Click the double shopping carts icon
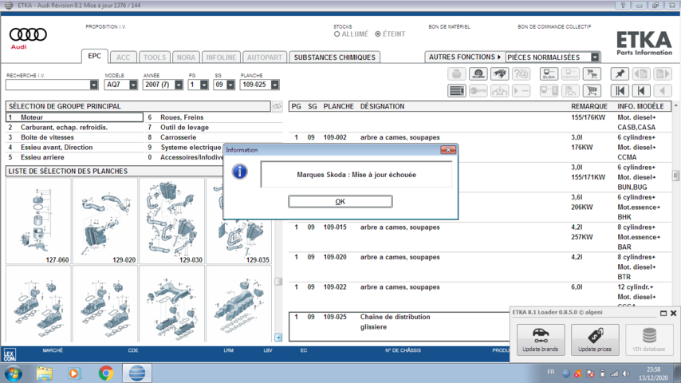 [592, 74]
